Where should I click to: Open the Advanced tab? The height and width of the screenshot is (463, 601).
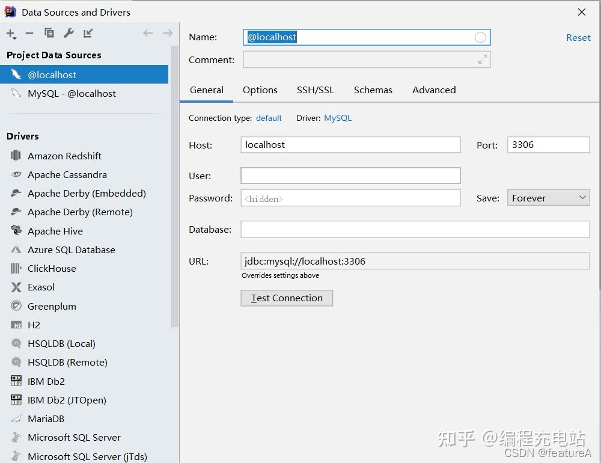tap(434, 90)
